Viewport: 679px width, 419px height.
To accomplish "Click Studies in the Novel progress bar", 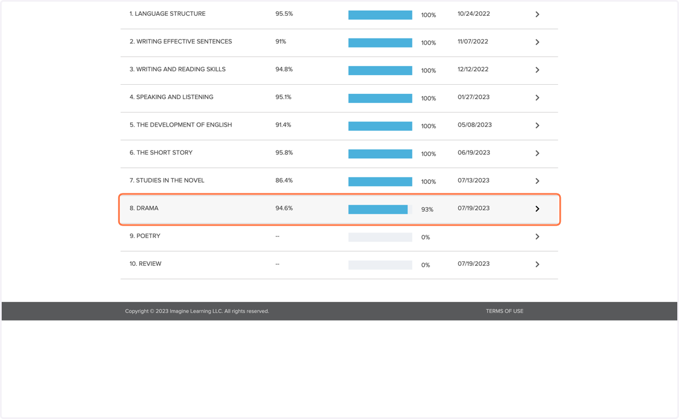I will [x=380, y=182].
